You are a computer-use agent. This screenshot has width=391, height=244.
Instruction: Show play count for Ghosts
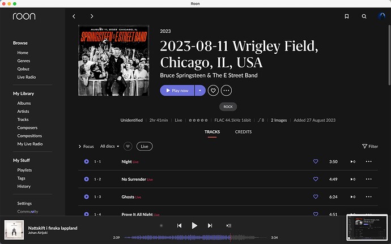(353, 197)
